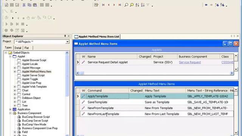The image size is (242, 136).
Task: Select the ApplyTemplate command cell
Action: [107, 96]
